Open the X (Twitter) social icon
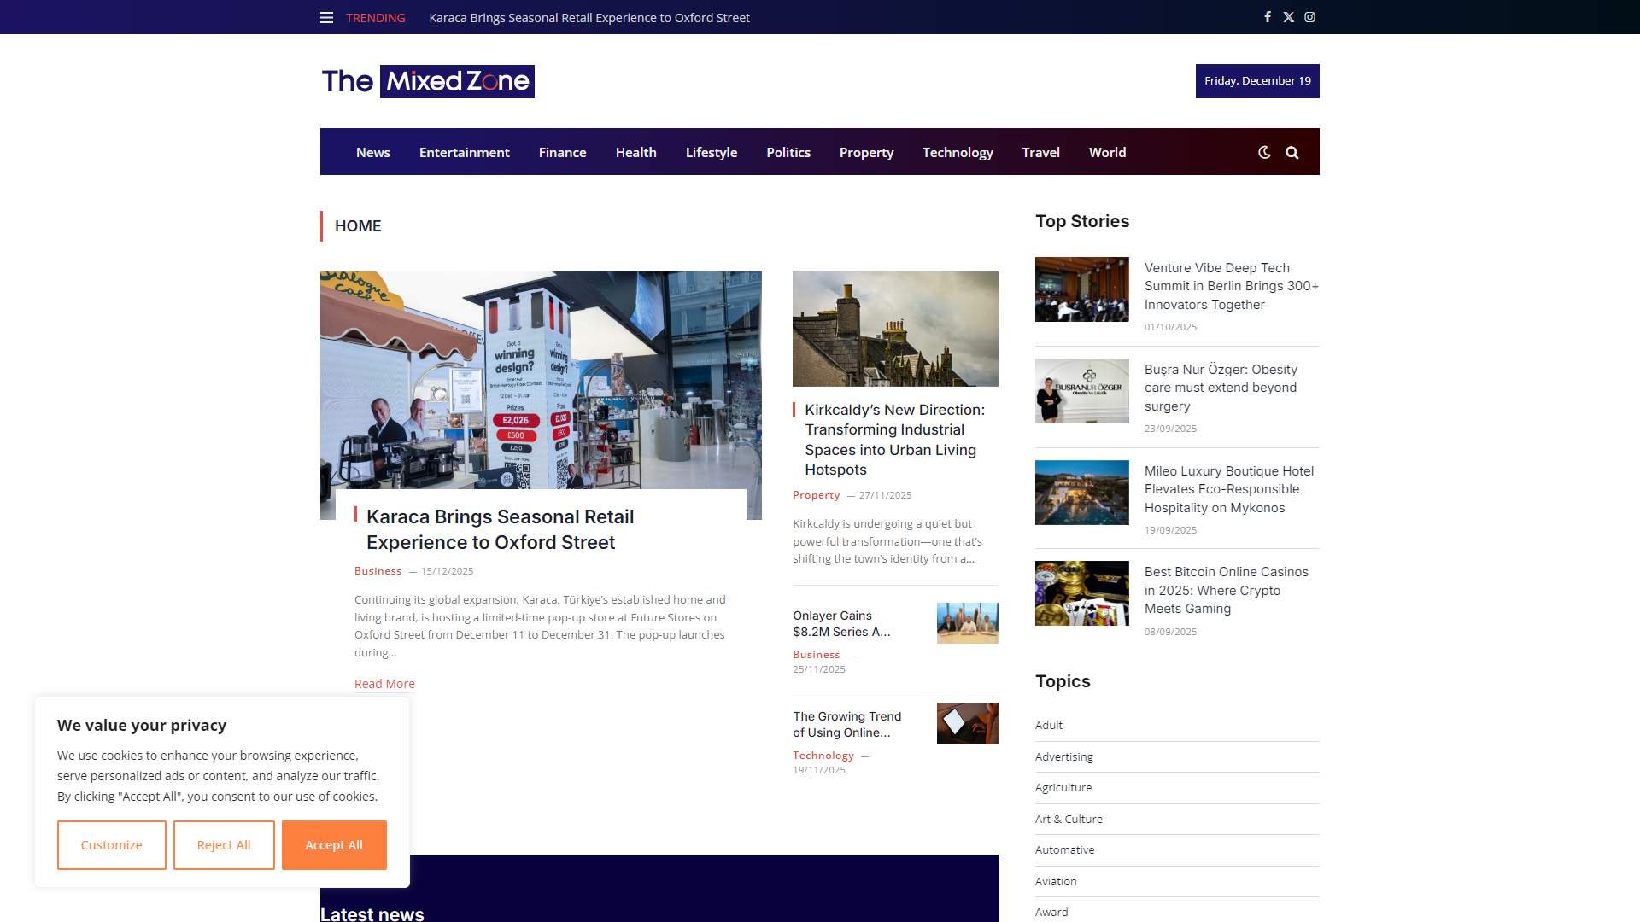Viewport: 1640px width, 922px height. [x=1288, y=17]
